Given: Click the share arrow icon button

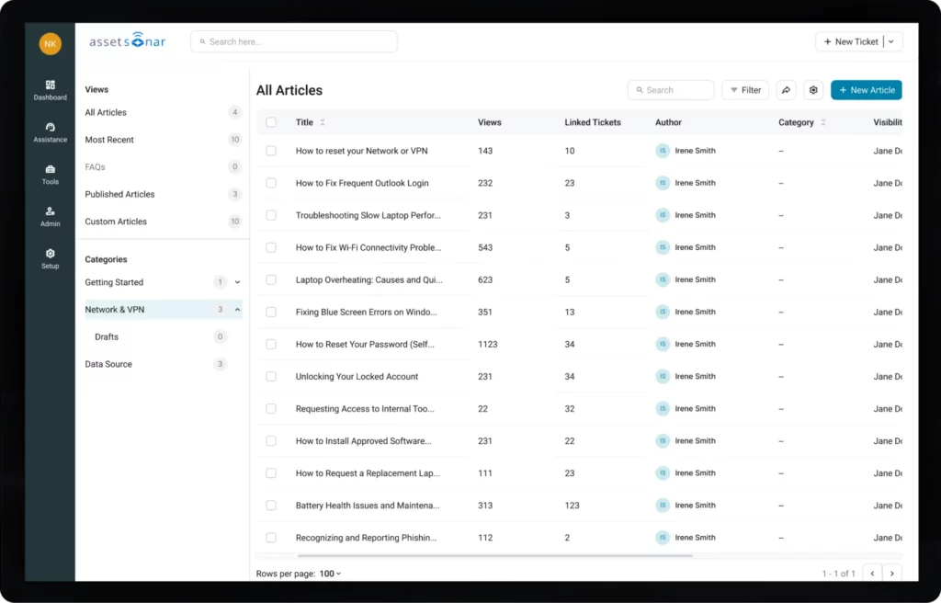Looking at the screenshot, I should click(787, 90).
